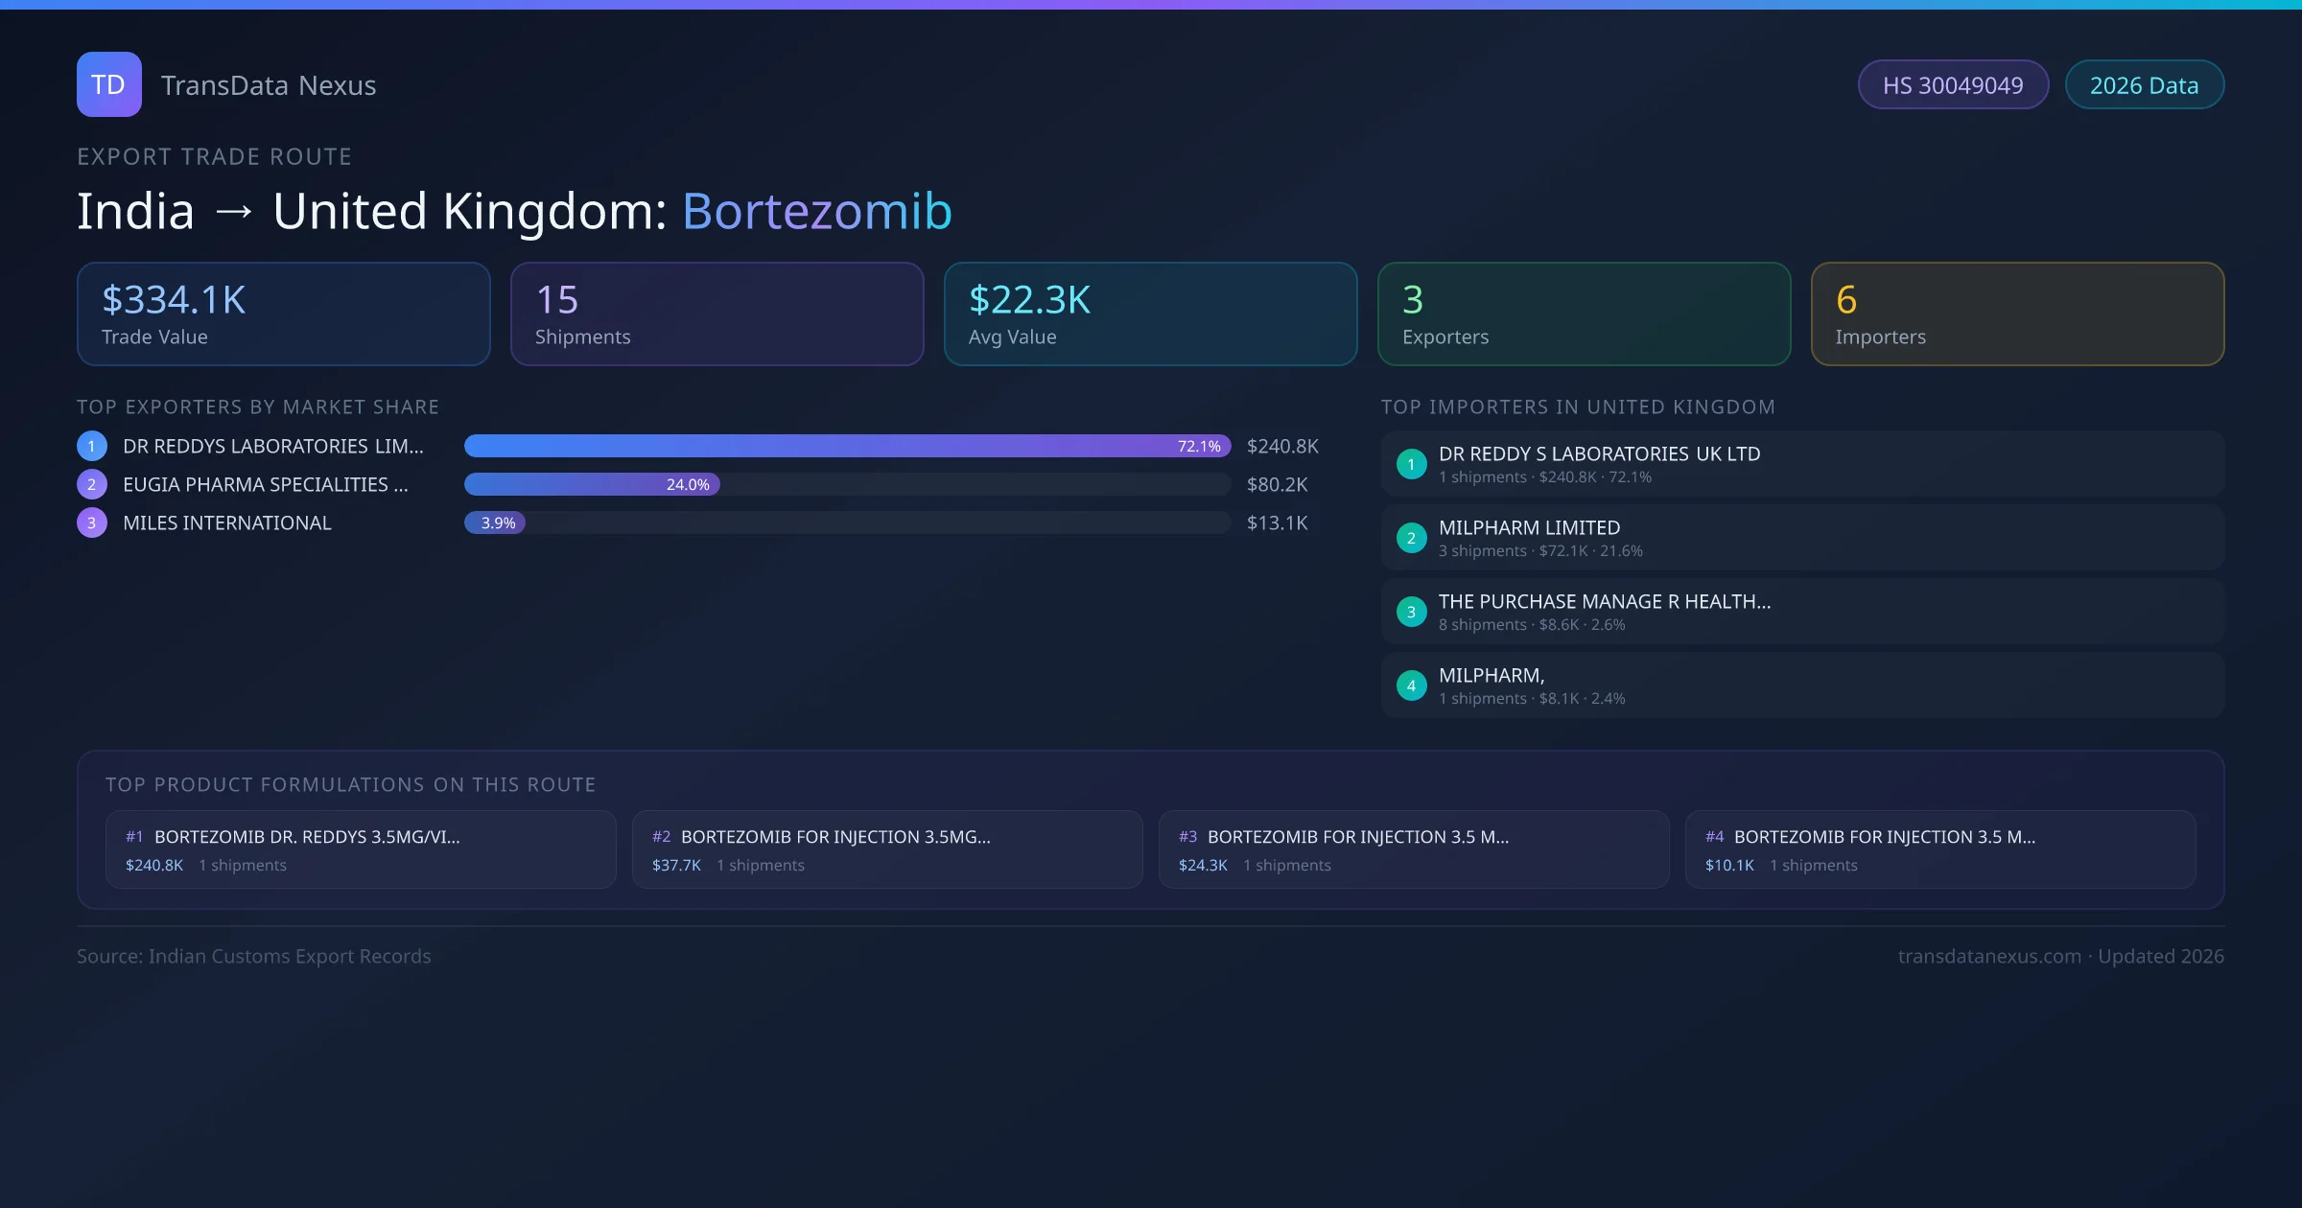Click rank 3 badge for Miles International
This screenshot has width=2302, height=1208.
92,523
